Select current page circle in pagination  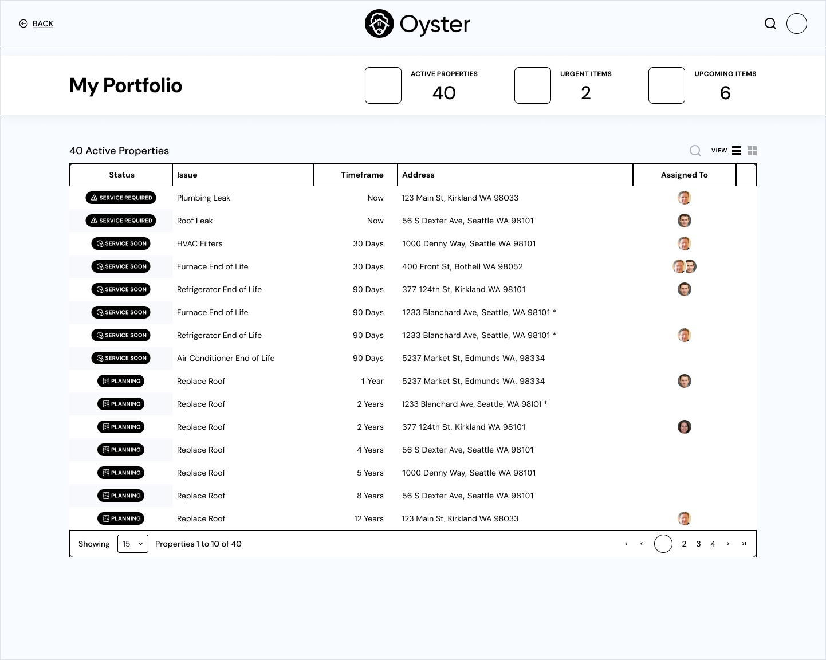tap(663, 544)
